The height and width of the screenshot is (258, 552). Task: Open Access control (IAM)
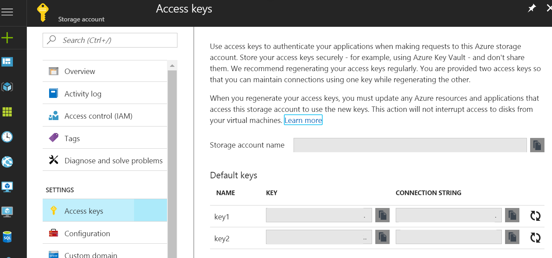click(105, 116)
